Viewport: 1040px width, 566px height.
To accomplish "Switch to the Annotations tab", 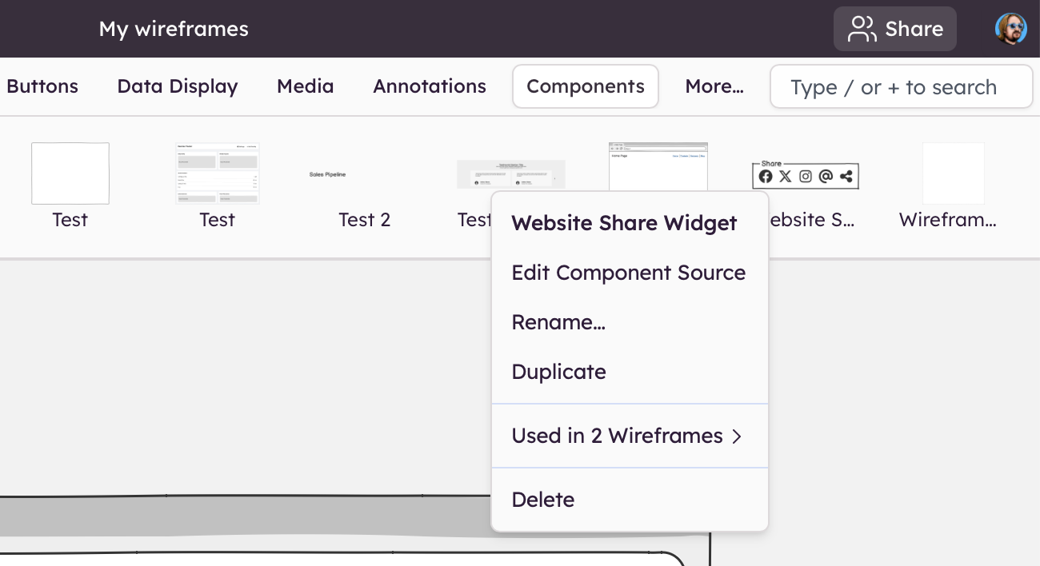I will 429,86.
